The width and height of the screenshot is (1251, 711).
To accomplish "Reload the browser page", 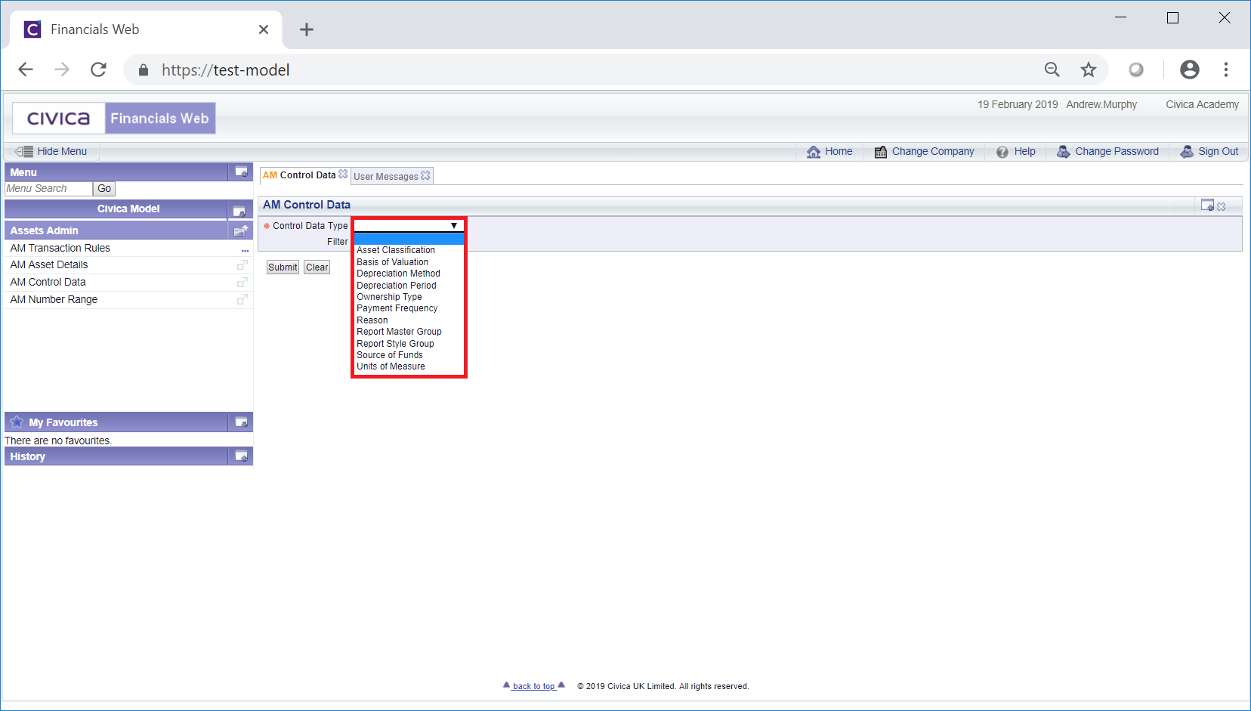I will (x=98, y=70).
